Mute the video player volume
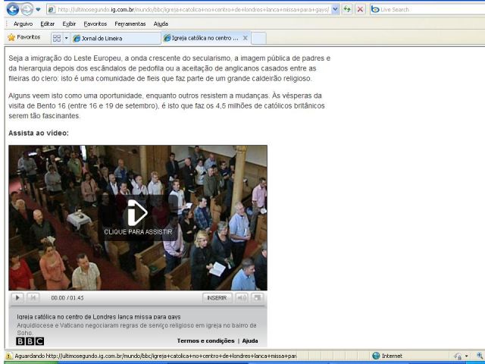 [242, 298]
